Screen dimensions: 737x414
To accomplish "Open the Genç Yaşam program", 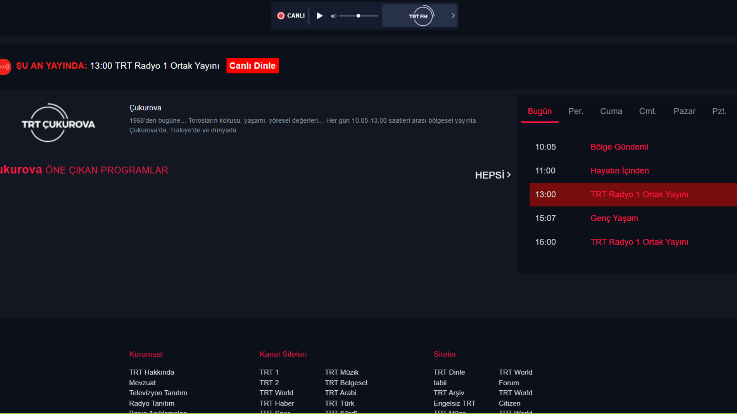I will coord(614,218).
